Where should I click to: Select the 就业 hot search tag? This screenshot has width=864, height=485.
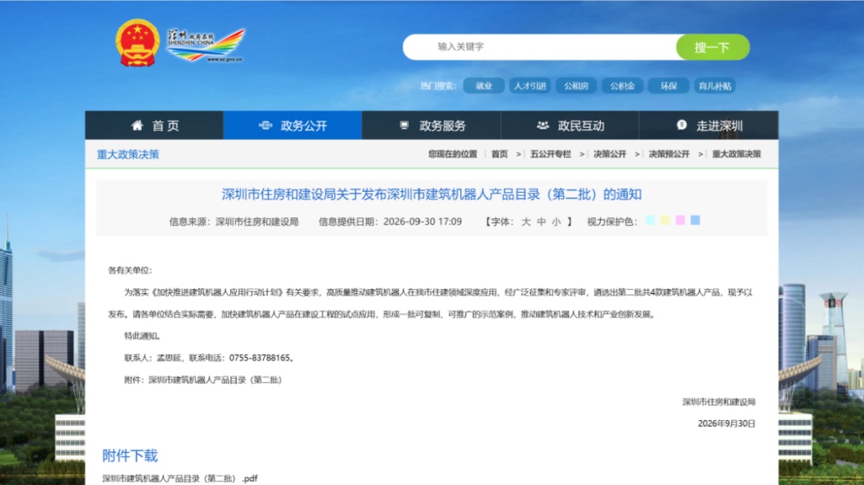pos(484,85)
